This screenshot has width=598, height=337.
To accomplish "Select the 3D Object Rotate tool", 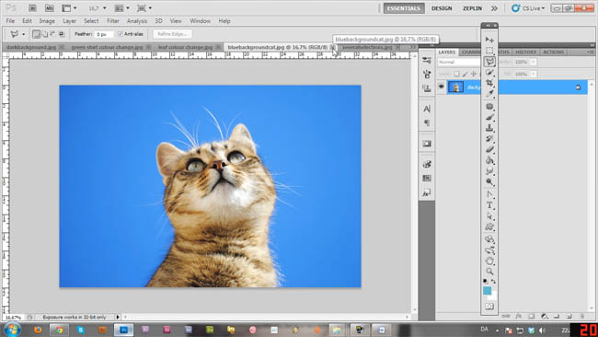I will 489,239.
